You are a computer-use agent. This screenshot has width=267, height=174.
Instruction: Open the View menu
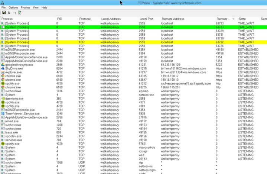coord(36,7)
